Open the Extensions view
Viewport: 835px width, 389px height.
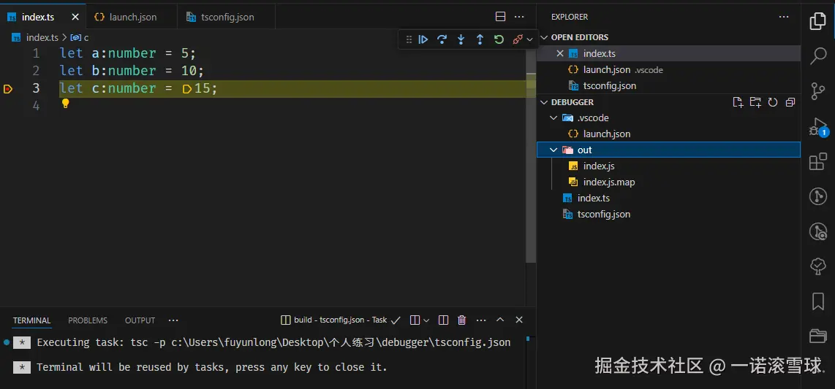tap(818, 161)
